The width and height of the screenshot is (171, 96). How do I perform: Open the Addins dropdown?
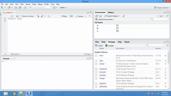pos(63,7)
